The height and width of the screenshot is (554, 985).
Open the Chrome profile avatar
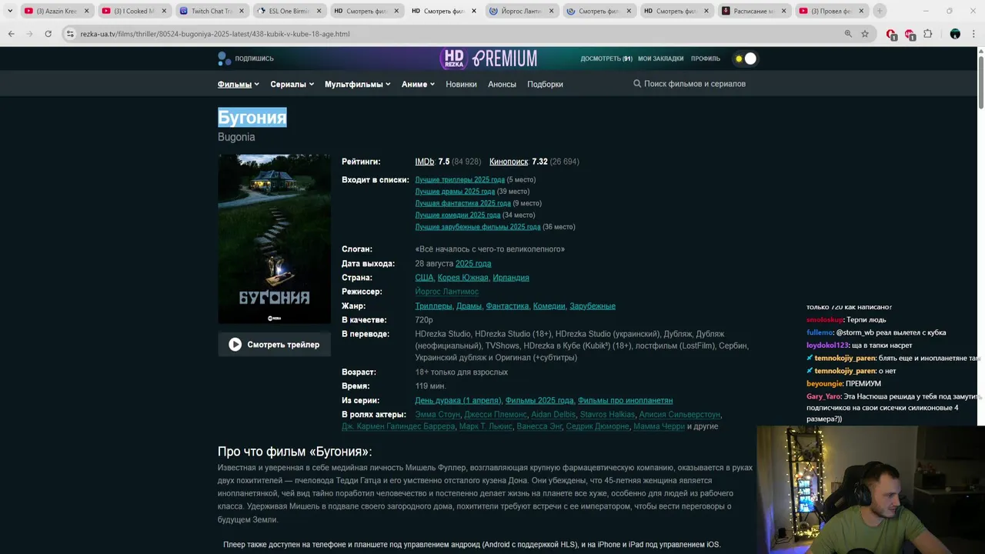pos(955,34)
